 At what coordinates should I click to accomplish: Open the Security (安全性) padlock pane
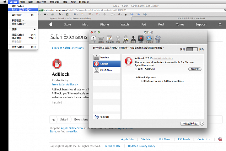point(126,39)
